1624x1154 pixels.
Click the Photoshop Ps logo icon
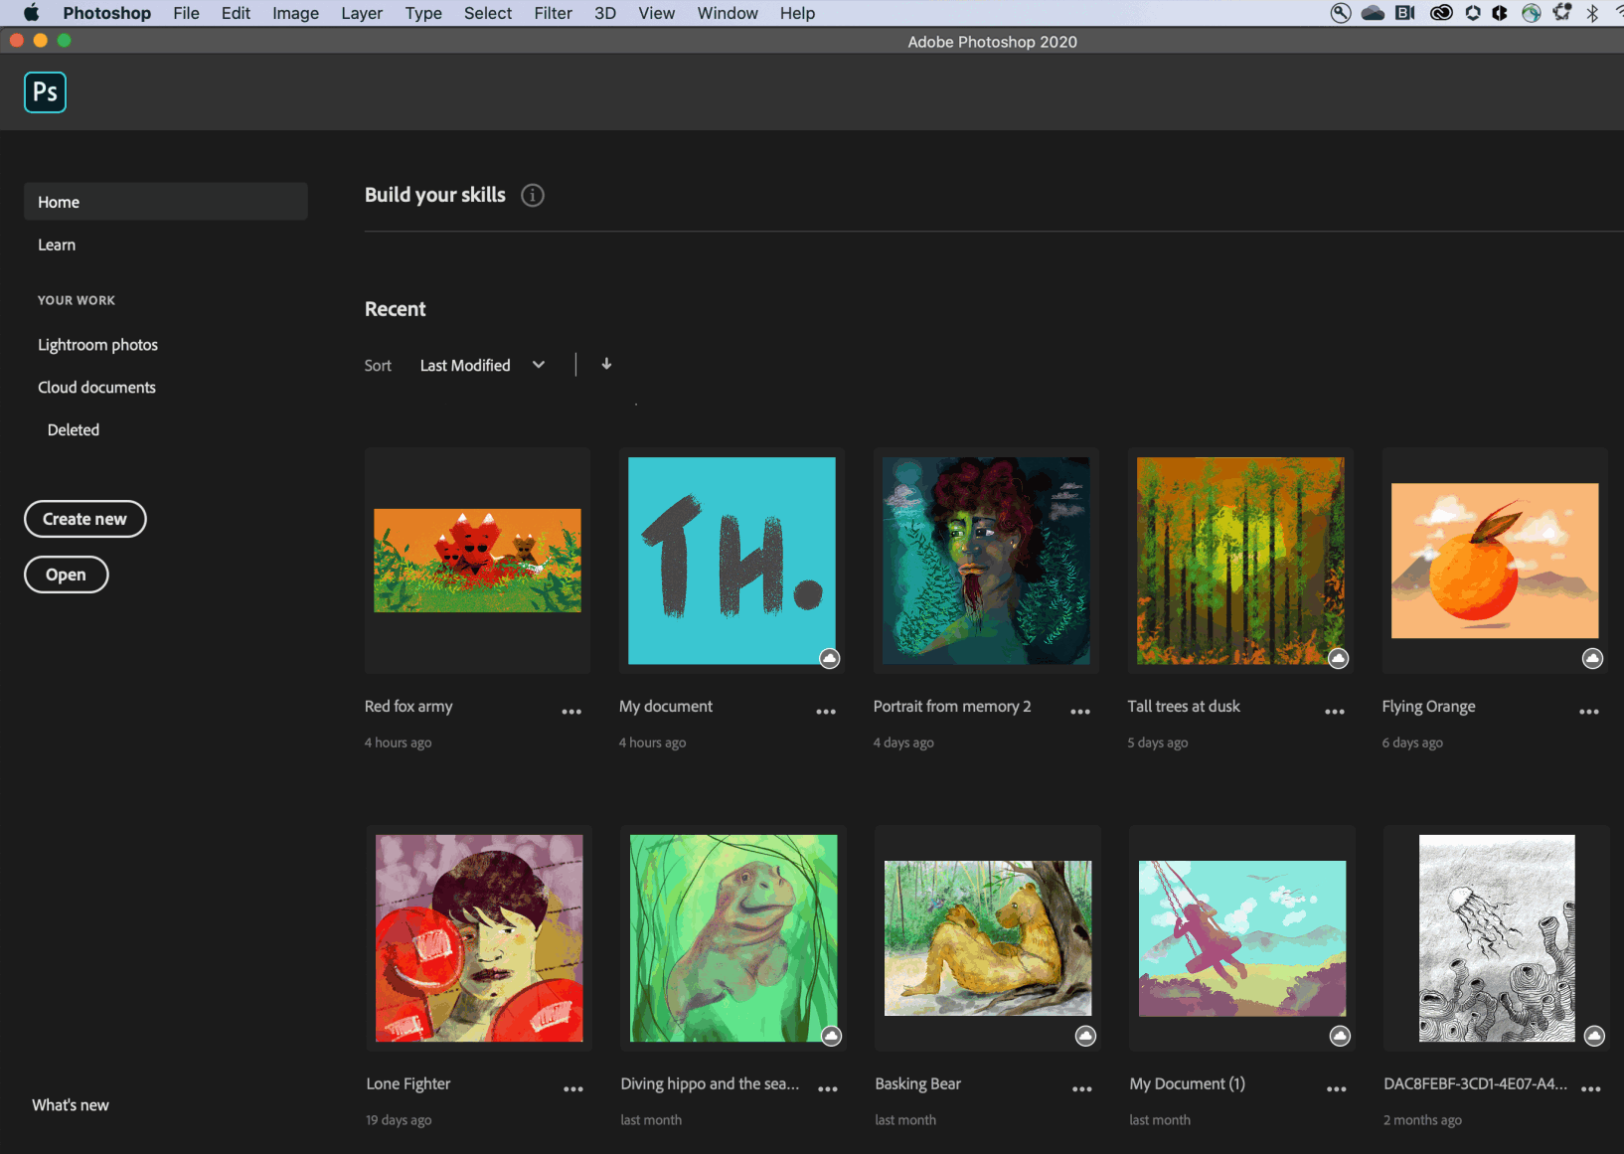coord(45,92)
